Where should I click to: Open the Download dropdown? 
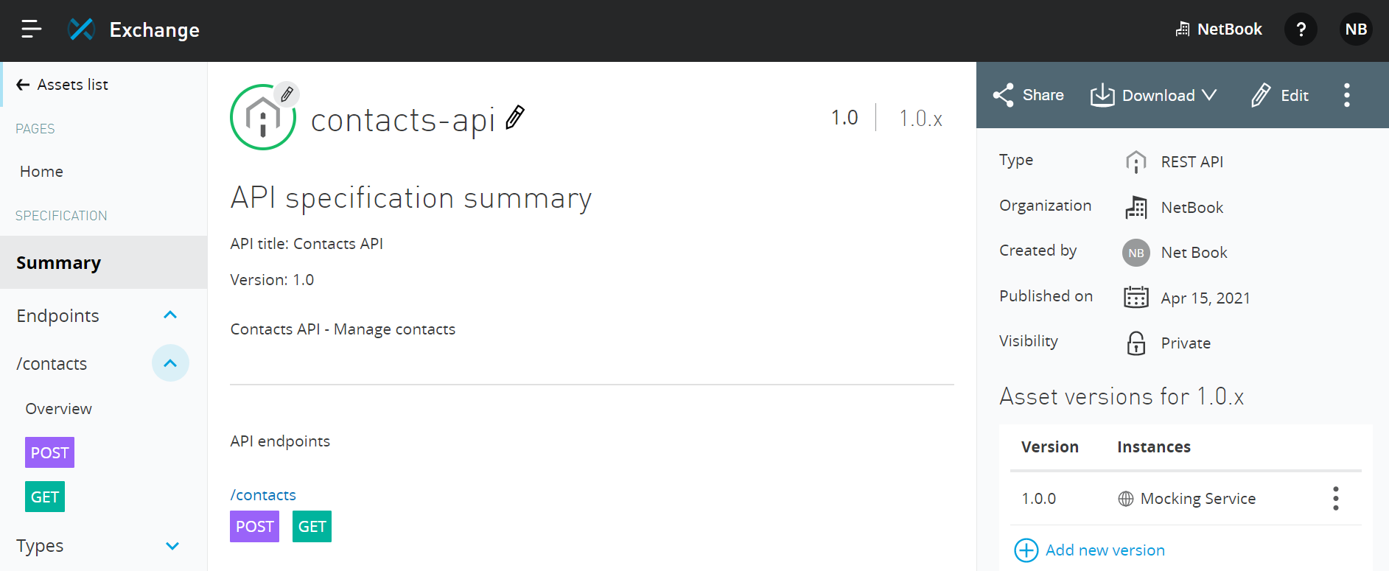click(1152, 95)
